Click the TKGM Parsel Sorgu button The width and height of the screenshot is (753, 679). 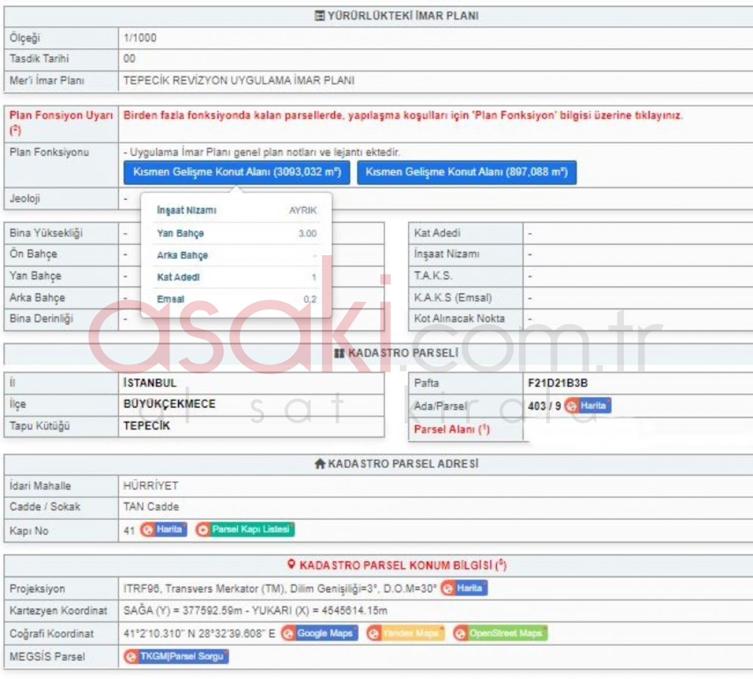(x=176, y=656)
